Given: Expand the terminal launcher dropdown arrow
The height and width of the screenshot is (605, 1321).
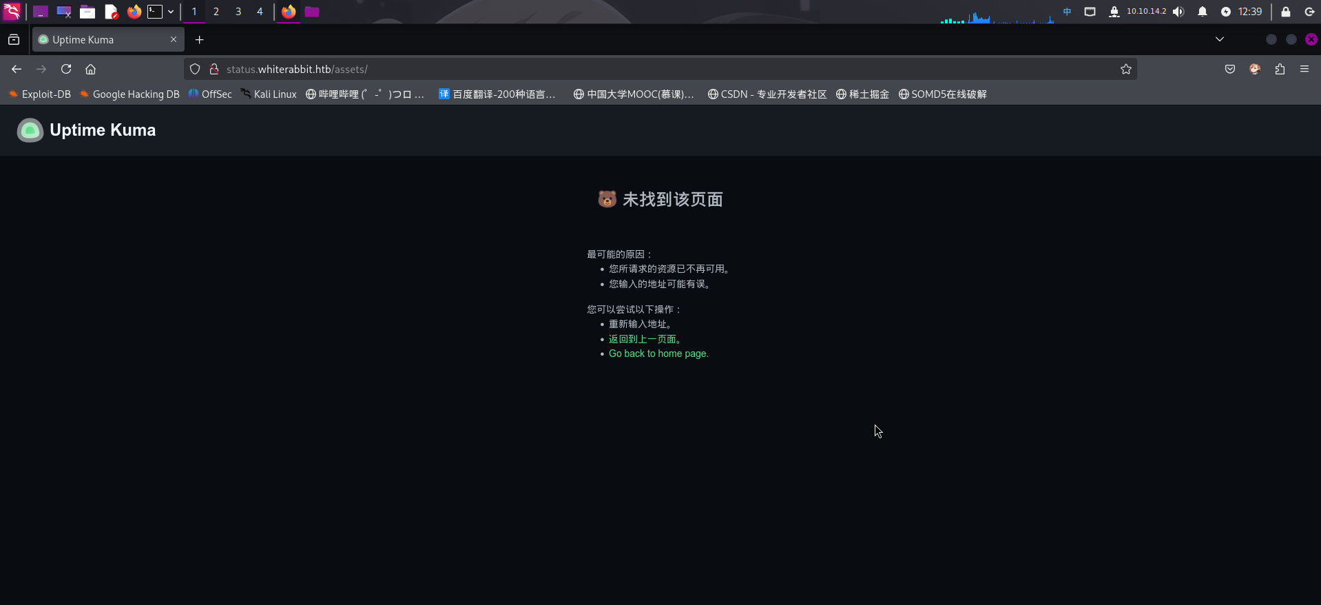Looking at the screenshot, I should coord(171,12).
